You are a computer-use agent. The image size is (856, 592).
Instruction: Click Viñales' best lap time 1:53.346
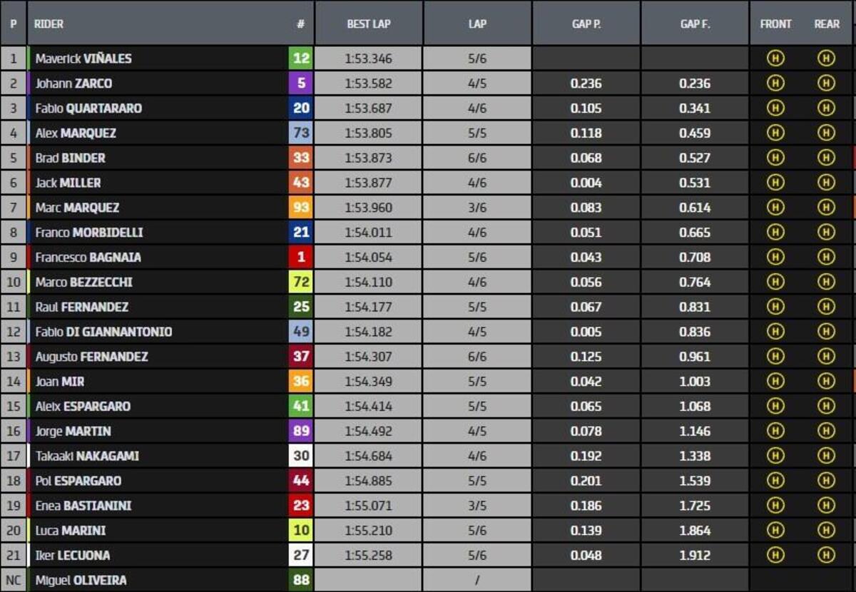coord(368,58)
